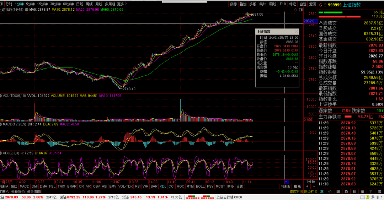Image resolution: width=384 pixels, height=200 pixels.
Task: Click the left-edge panel toggle before 分时
Action: [1, 4]
